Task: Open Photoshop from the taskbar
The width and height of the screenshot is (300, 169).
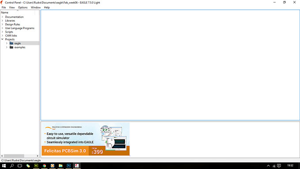Action: pyautogui.click(x=68, y=166)
